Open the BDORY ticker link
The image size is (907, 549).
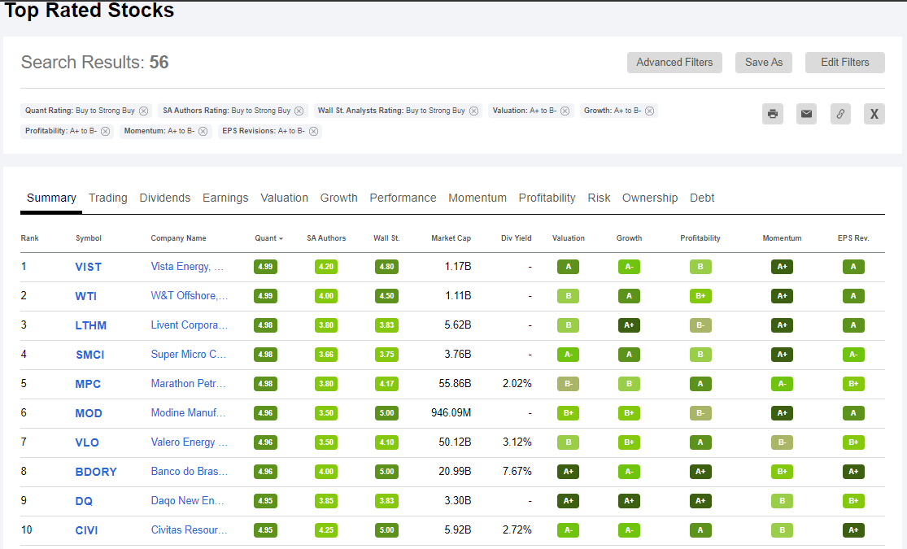(x=96, y=472)
